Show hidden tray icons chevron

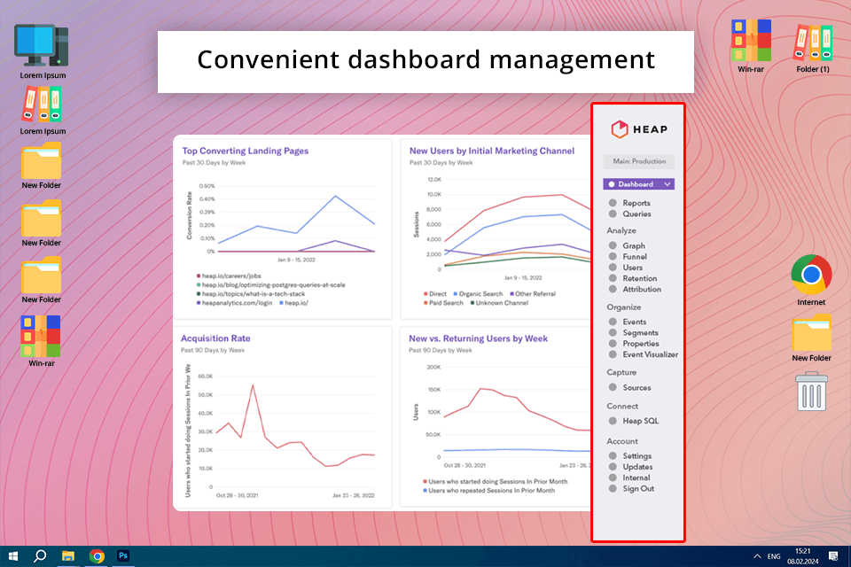tap(757, 556)
